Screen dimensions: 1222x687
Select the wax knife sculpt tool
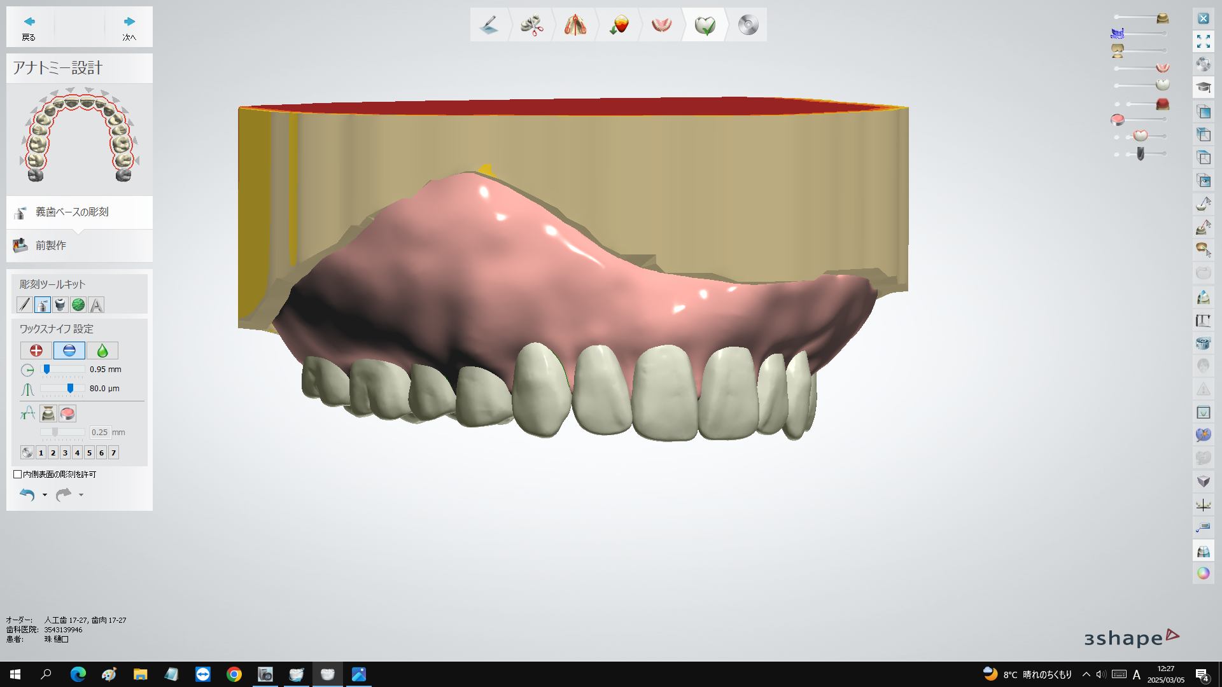(x=43, y=305)
